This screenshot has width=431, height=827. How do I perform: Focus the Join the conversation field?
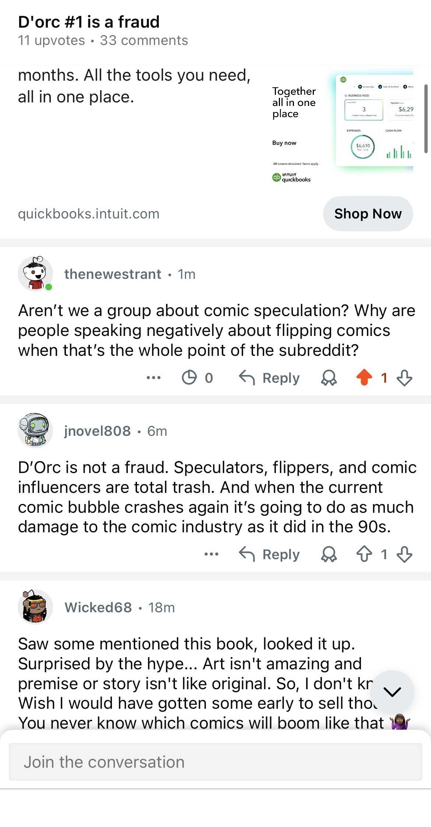(215, 762)
